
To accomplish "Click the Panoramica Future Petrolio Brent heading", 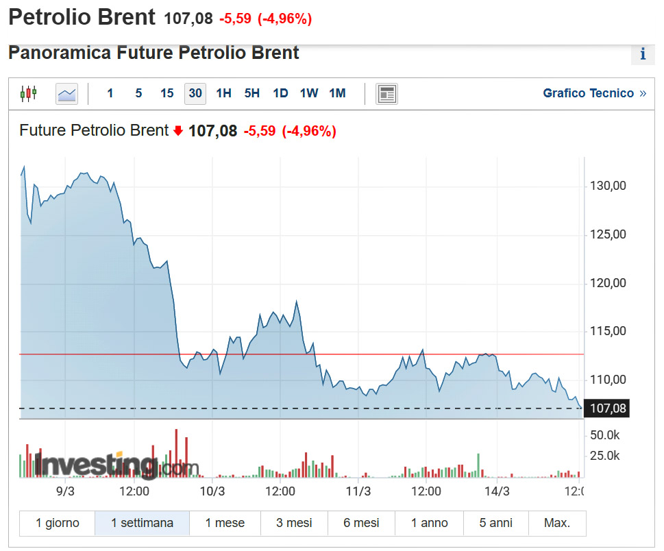I will pyautogui.click(x=153, y=53).
